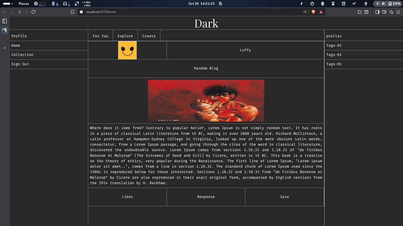
Task: Click the checkmark tray icon
Action: point(354,4)
